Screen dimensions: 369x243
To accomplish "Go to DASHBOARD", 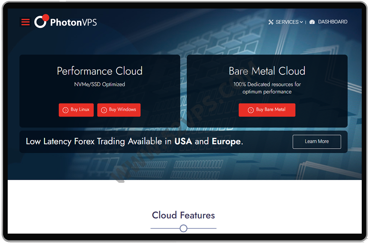I will pos(333,22).
